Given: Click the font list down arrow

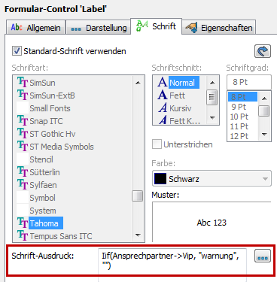Looking at the screenshot, I should click(x=138, y=235).
